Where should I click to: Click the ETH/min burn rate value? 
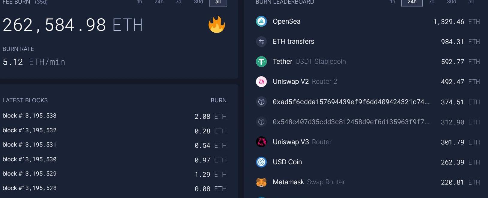click(x=34, y=62)
